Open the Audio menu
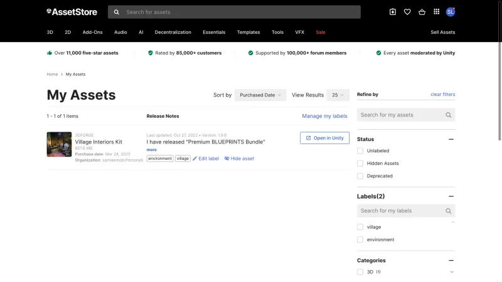Image resolution: width=502 pixels, height=282 pixels. point(120,33)
